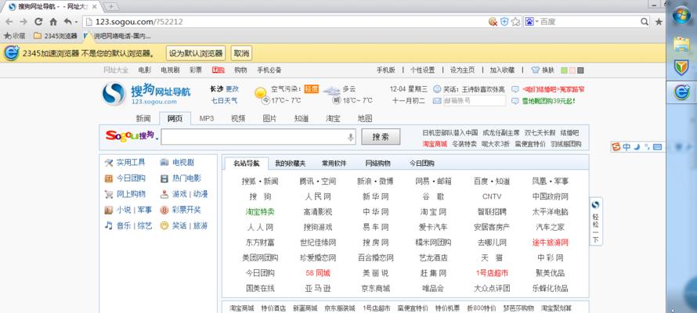Viewport: 697px width, 313px height.
Task: Open the 淘宝特卖 green site link
Action: tap(260, 212)
